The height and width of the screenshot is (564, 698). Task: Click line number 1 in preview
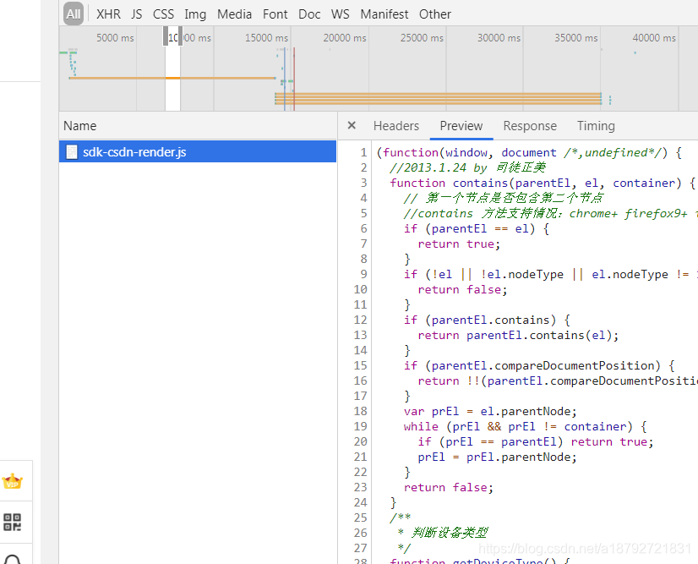[363, 153]
